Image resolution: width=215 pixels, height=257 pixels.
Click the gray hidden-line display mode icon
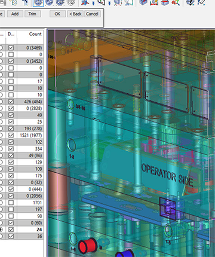tap(71, 2)
